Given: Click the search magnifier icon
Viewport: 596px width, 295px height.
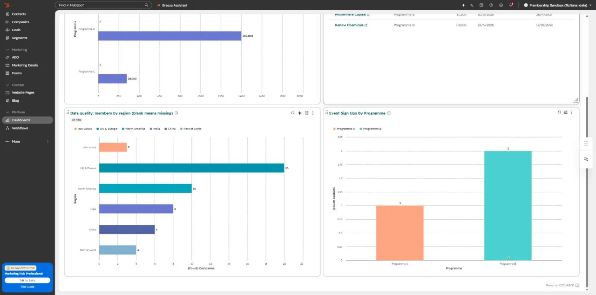Looking at the screenshot, I should pos(146,5).
